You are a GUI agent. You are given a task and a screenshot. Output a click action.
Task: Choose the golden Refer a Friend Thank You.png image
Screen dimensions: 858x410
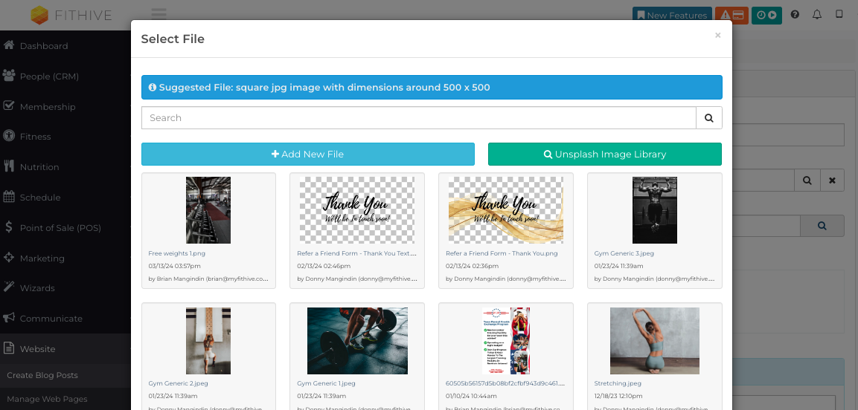(505, 210)
